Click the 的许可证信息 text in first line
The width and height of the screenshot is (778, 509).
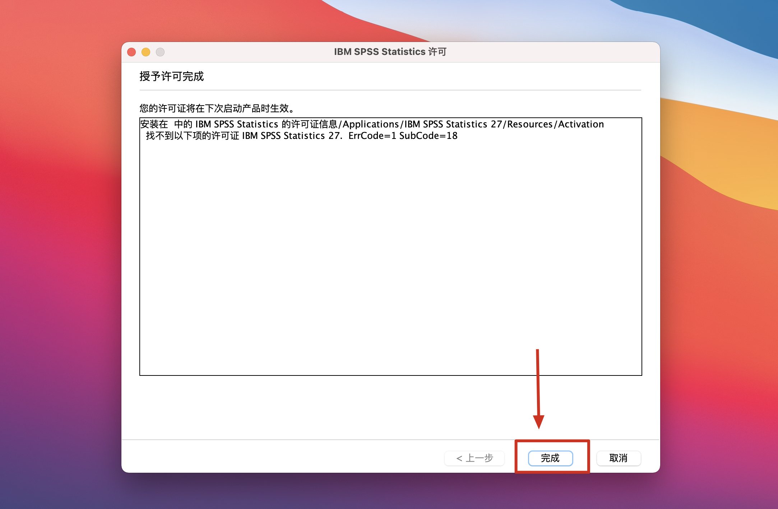point(310,124)
